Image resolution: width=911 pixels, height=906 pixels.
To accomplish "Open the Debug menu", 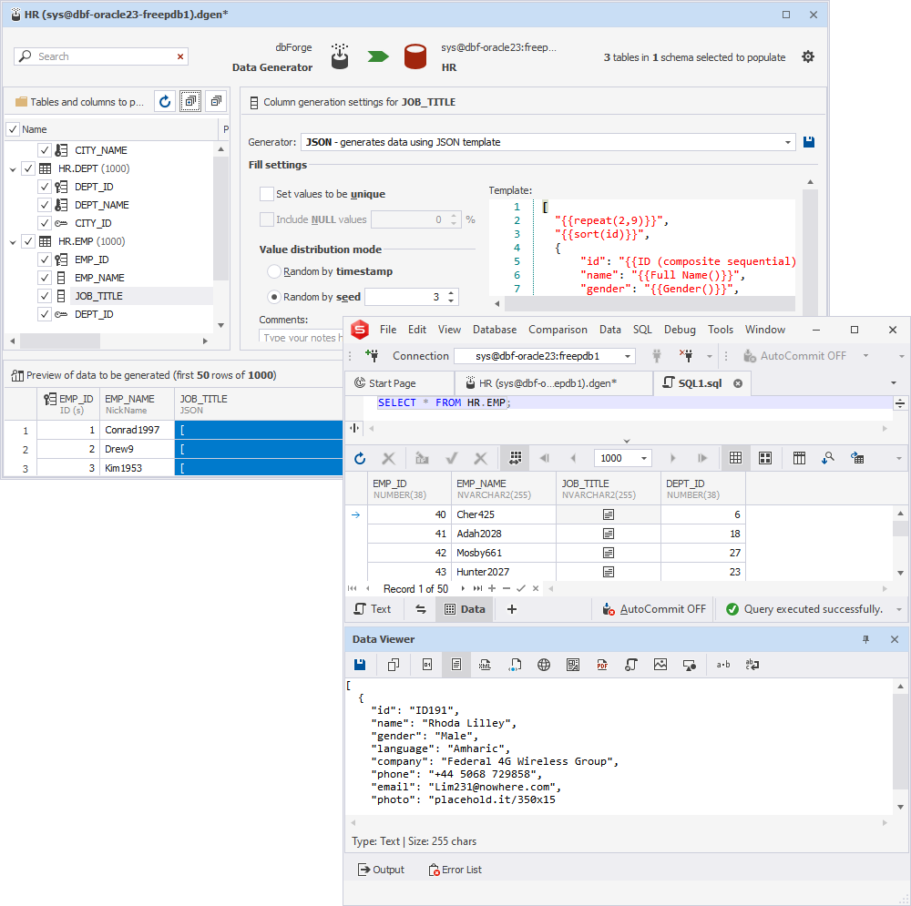I will (680, 330).
